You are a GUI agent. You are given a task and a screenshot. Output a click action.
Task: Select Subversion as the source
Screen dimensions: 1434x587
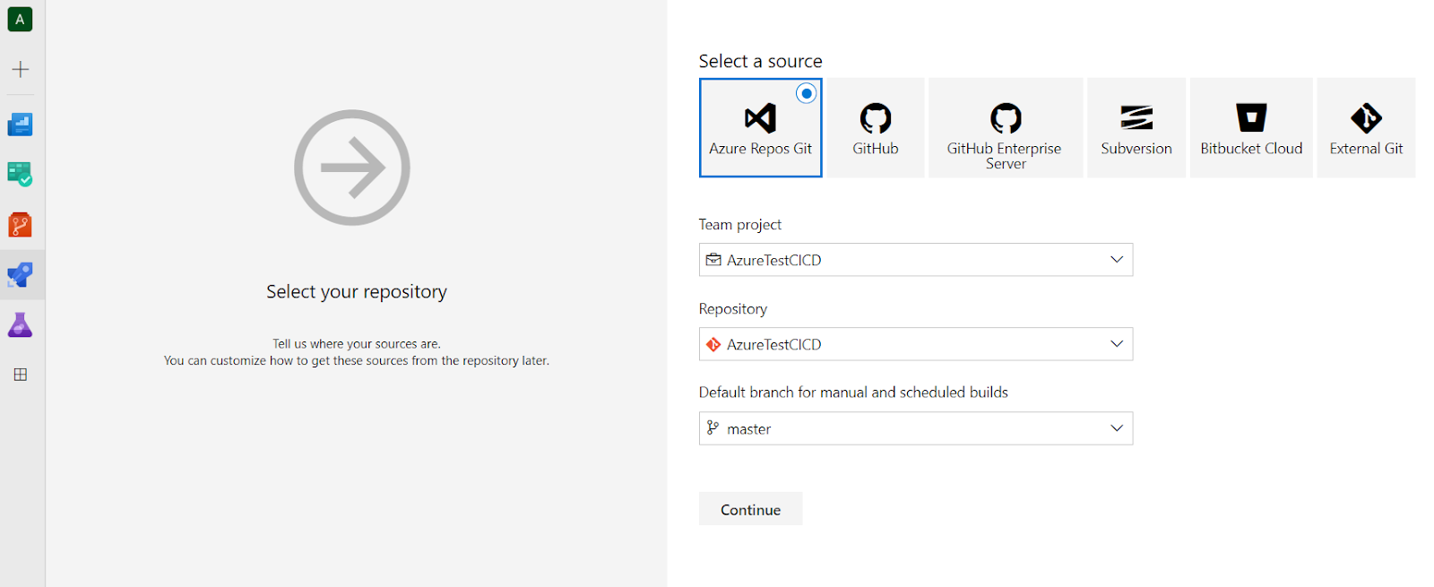[x=1136, y=128]
